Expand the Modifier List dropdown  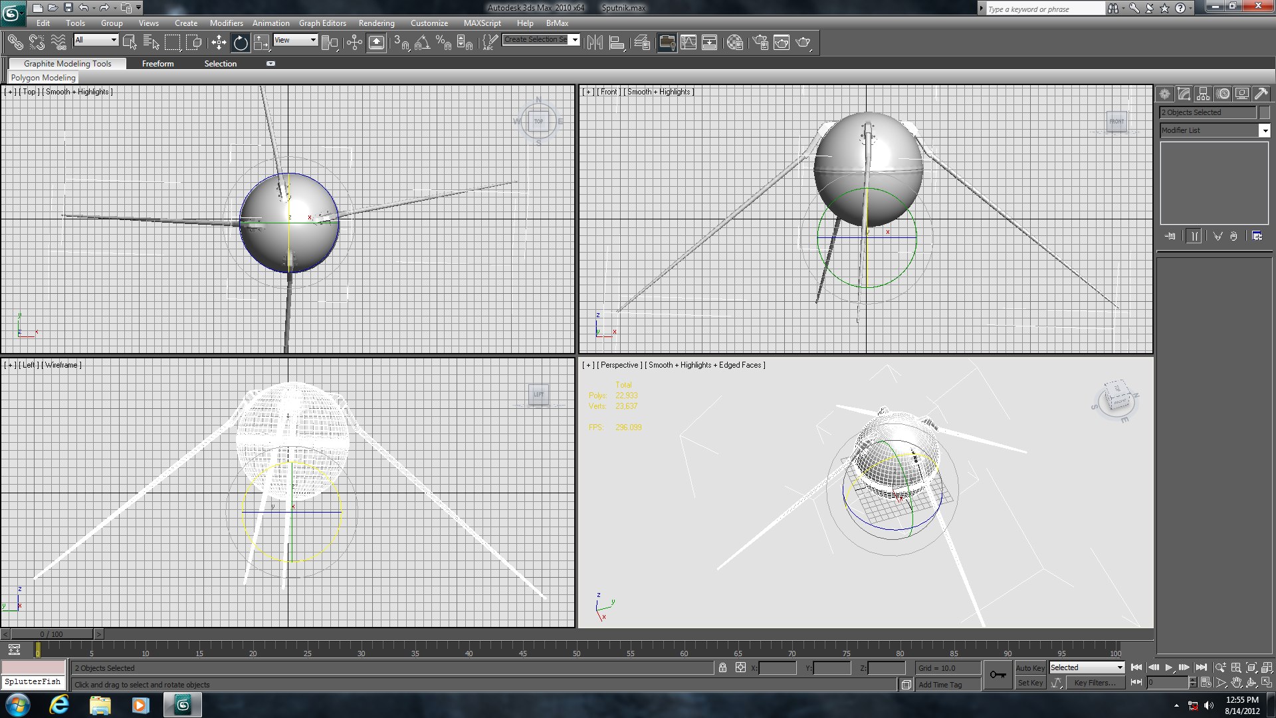pyautogui.click(x=1265, y=131)
